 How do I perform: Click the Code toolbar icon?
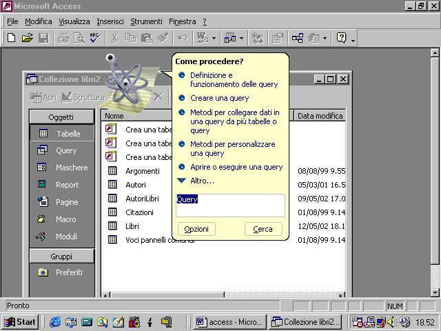pos(257,38)
